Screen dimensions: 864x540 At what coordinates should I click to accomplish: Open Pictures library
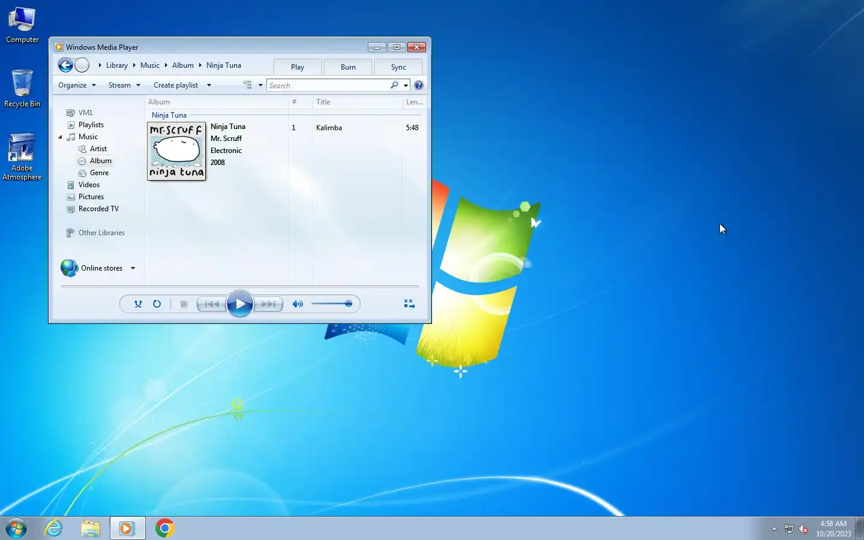click(x=91, y=197)
